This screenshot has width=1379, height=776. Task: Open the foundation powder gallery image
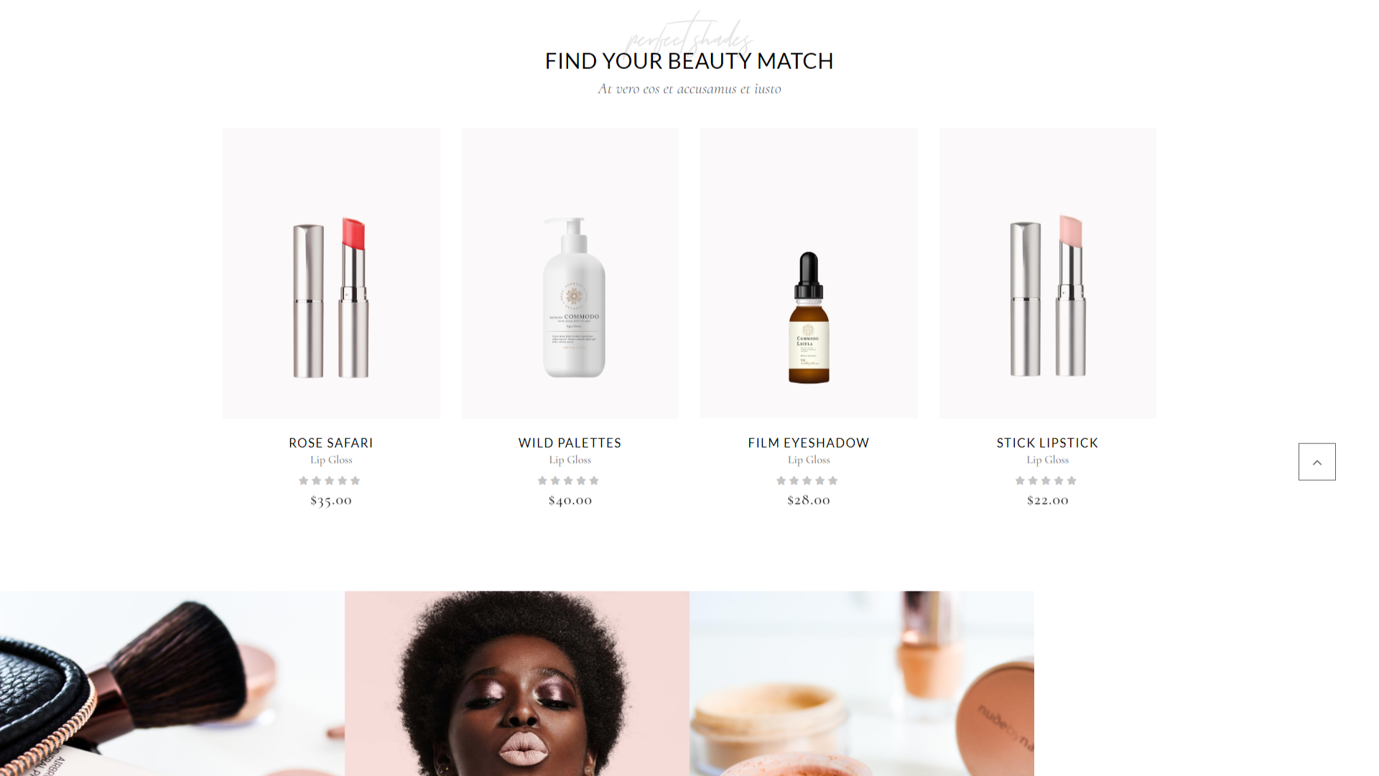point(862,683)
